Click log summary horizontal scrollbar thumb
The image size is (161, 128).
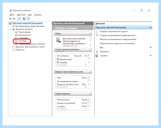click(63, 109)
